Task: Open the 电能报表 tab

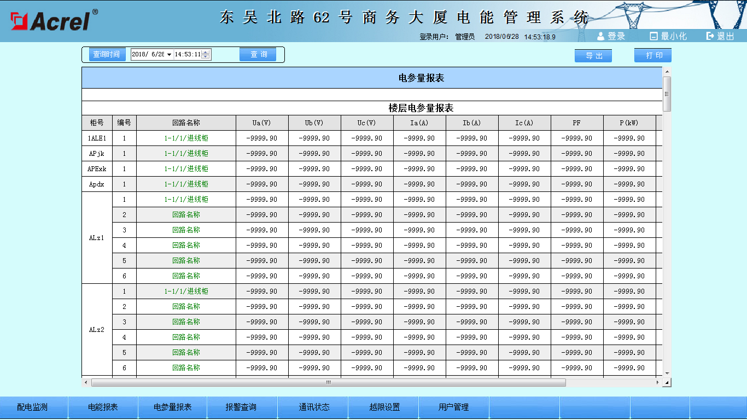Action: (103, 407)
